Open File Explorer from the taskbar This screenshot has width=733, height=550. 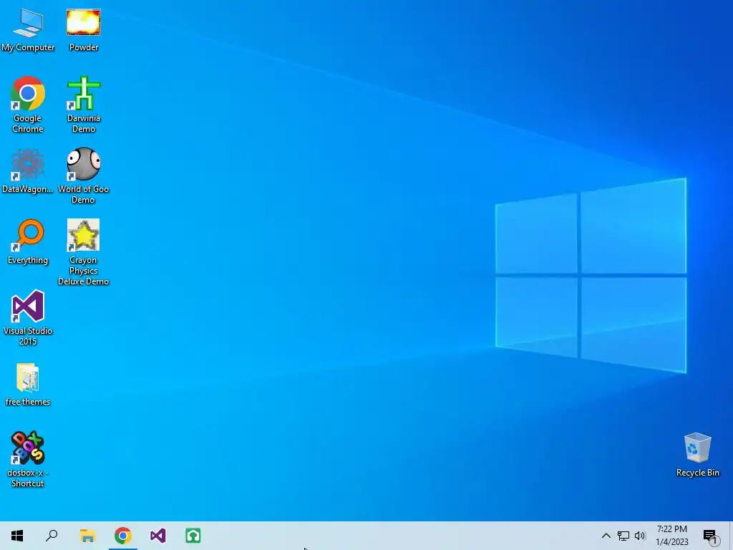click(87, 536)
